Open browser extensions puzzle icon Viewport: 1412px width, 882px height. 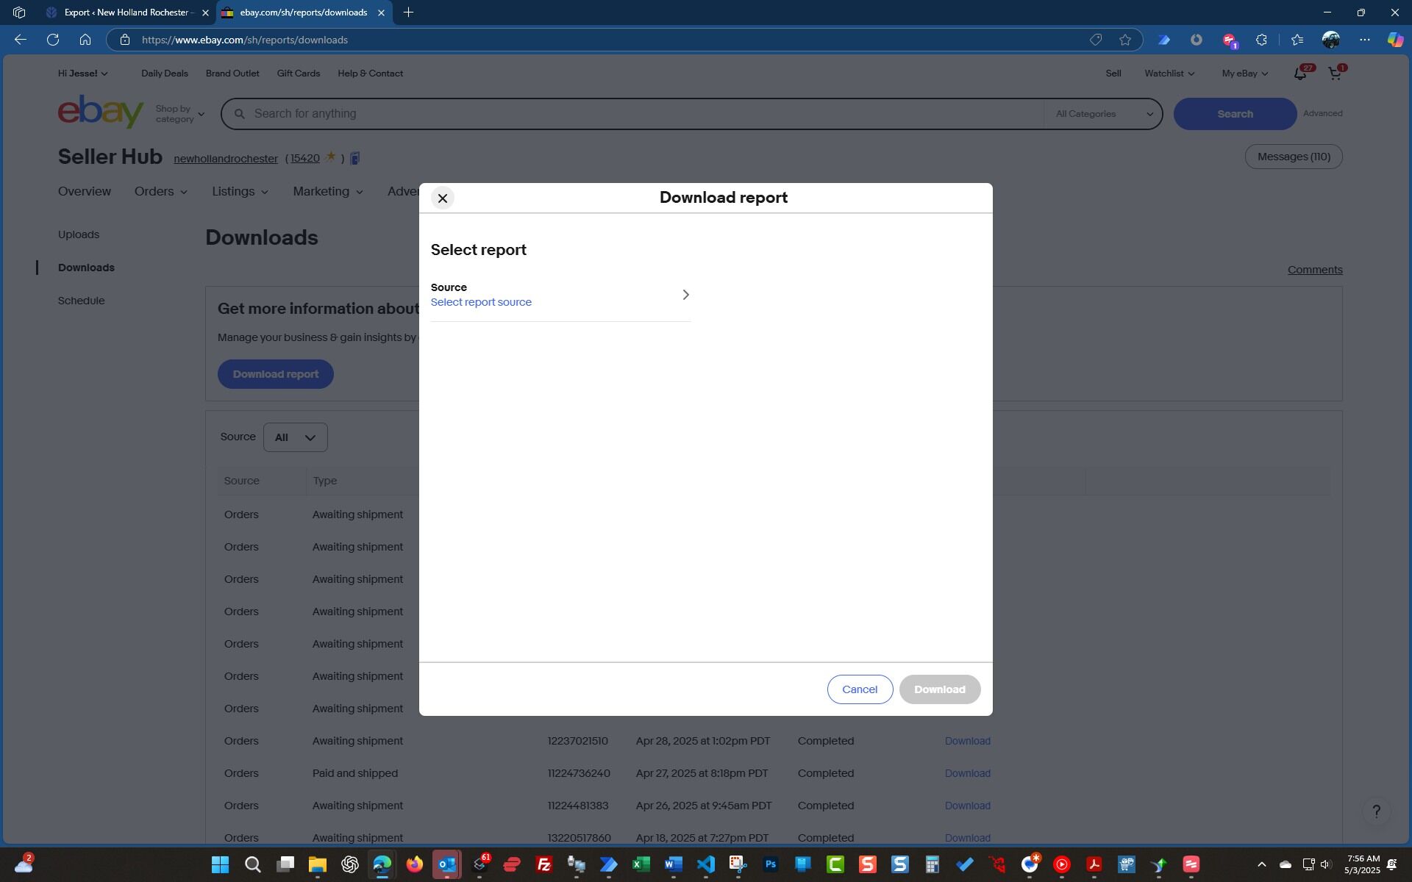pos(1261,40)
